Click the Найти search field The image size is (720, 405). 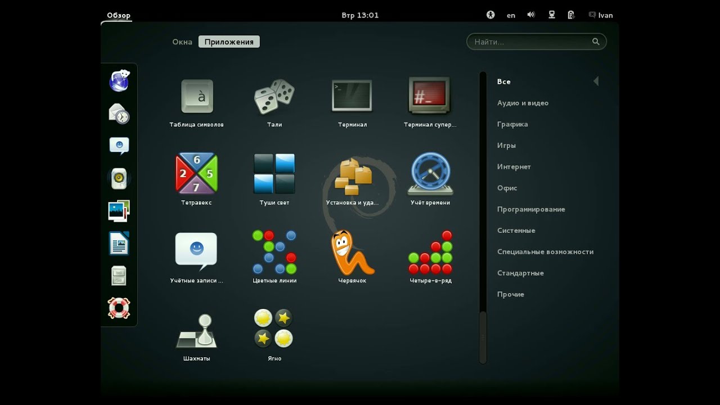click(x=537, y=42)
